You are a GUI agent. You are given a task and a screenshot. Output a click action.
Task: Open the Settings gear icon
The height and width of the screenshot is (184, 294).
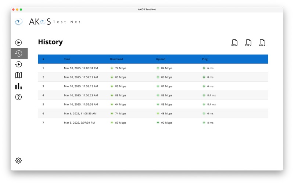click(18, 160)
